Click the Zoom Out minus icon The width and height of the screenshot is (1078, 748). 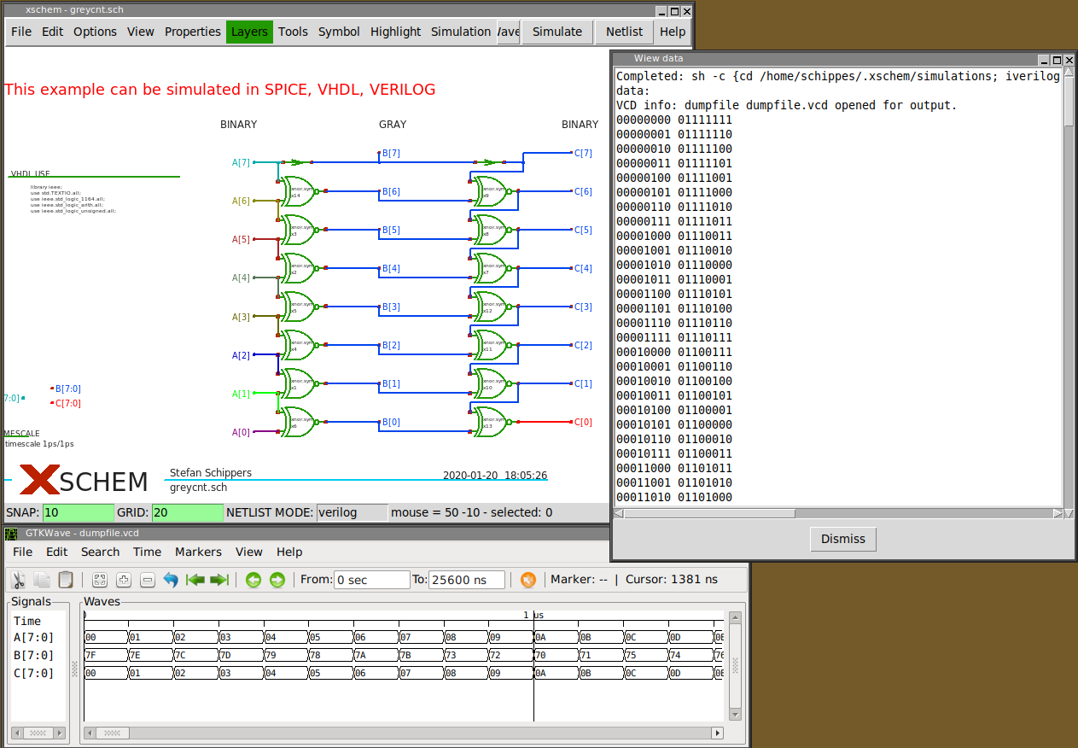[x=147, y=580]
